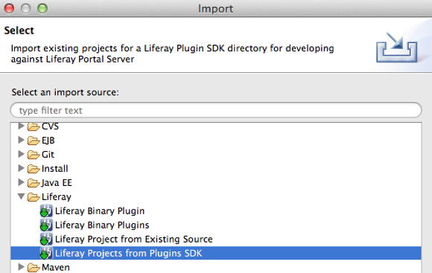The width and height of the screenshot is (432, 273).
Task: Select the Maven tree entry
Action: tap(56, 267)
